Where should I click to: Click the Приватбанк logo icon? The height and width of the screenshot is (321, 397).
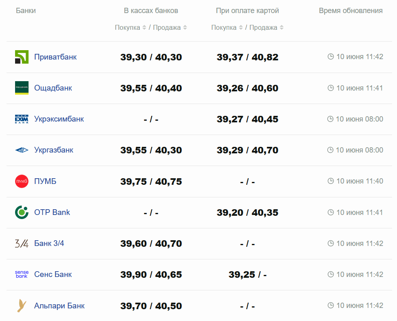(x=22, y=57)
